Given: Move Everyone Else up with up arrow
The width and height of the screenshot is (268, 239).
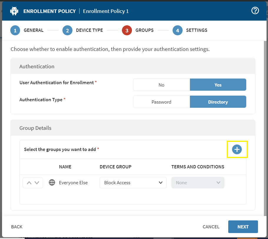Looking at the screenshot, I should [29, 183].
